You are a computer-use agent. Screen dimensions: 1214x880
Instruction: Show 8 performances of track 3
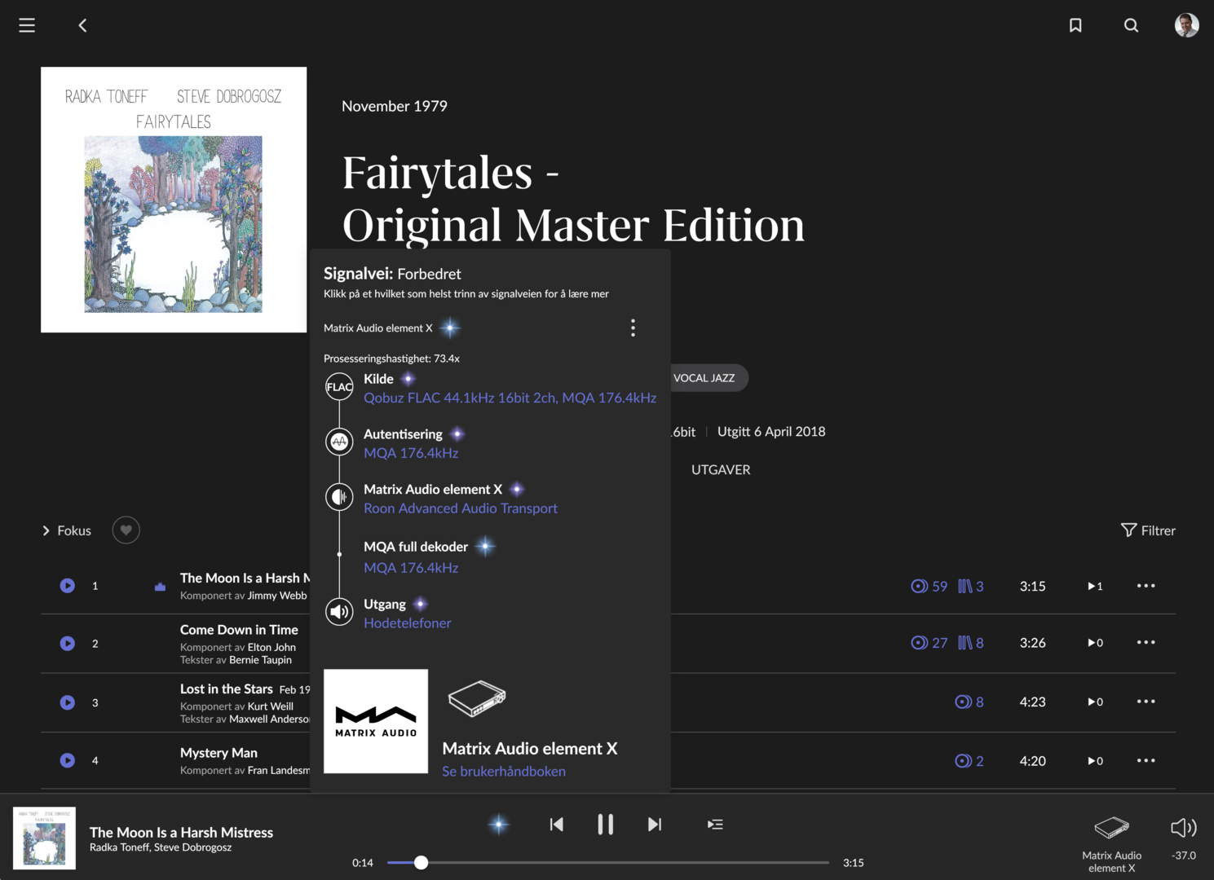969,702
